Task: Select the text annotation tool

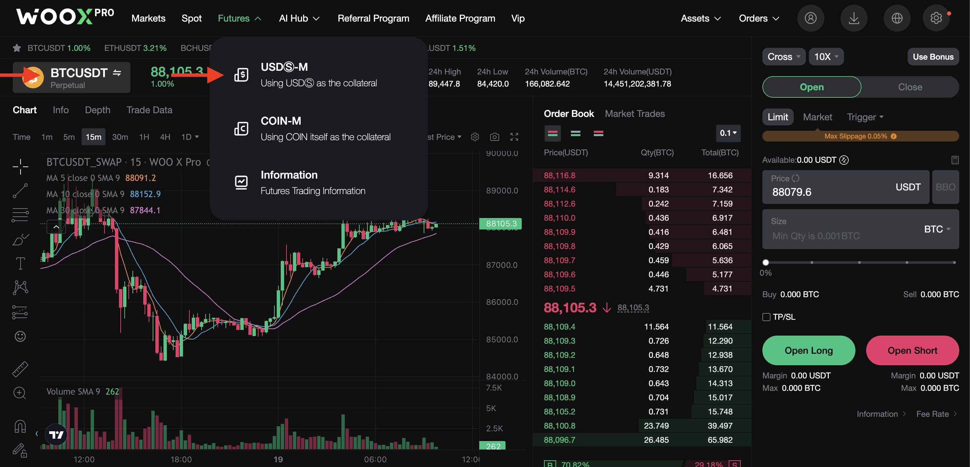Action: (x=20, y=263)
